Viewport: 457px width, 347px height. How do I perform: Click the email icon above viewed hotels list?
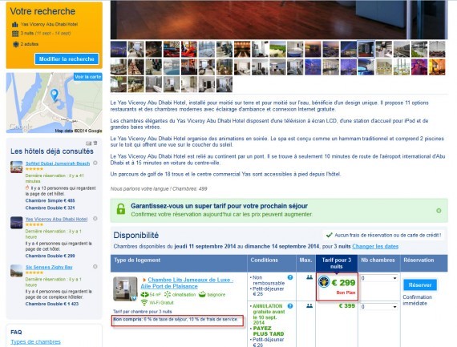89,143
